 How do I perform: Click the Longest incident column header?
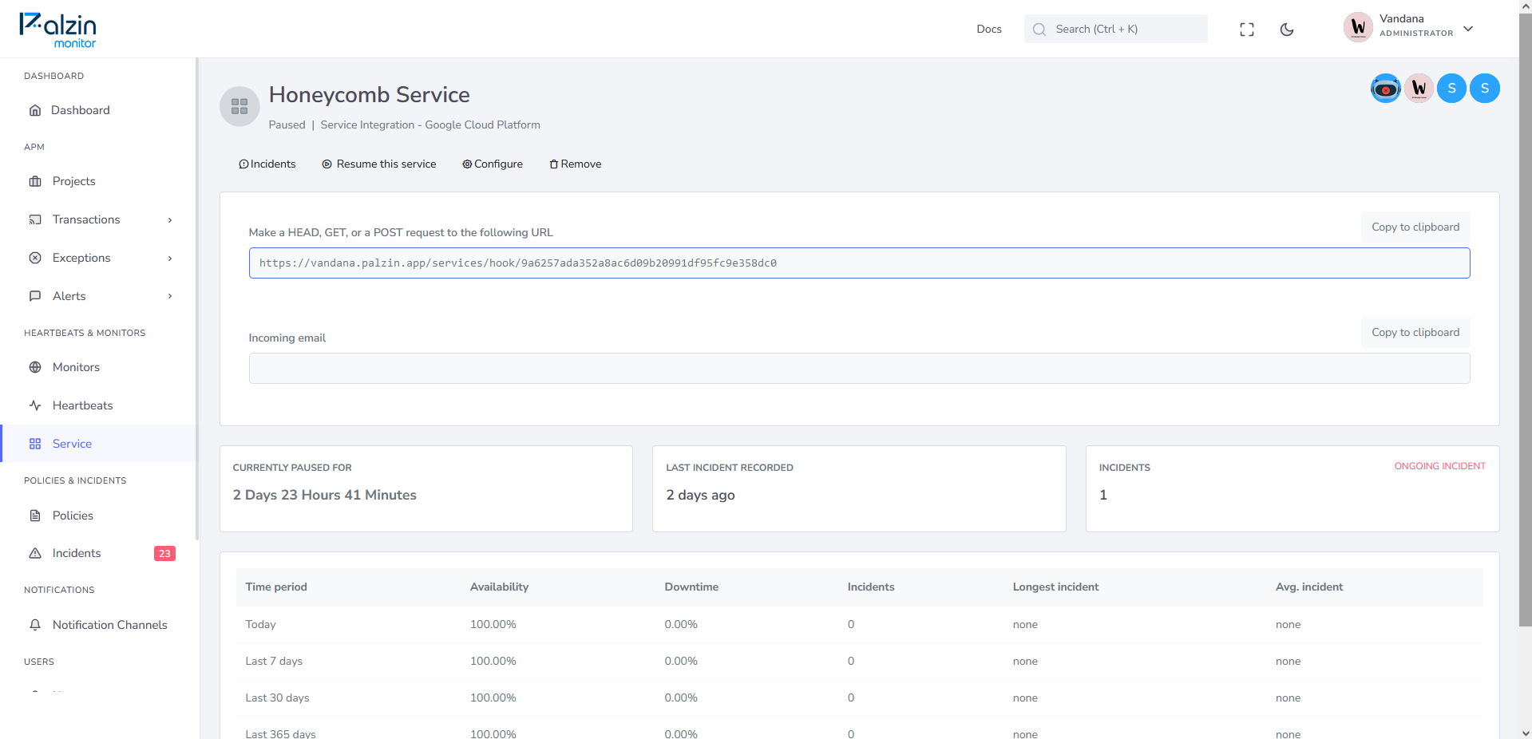point(1055,587)
